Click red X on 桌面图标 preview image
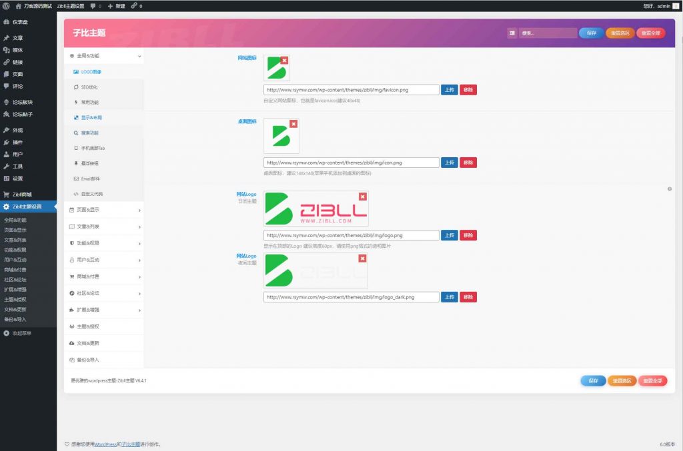 click(x=293, y=124)
